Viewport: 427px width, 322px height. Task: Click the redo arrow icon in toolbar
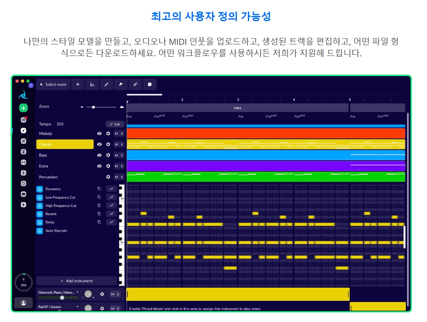pyautogui.click(x=121, y=85)
